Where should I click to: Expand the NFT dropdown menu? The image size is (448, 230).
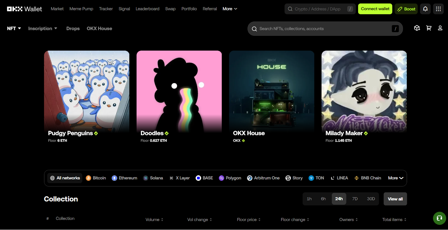(x=14, y=29)
